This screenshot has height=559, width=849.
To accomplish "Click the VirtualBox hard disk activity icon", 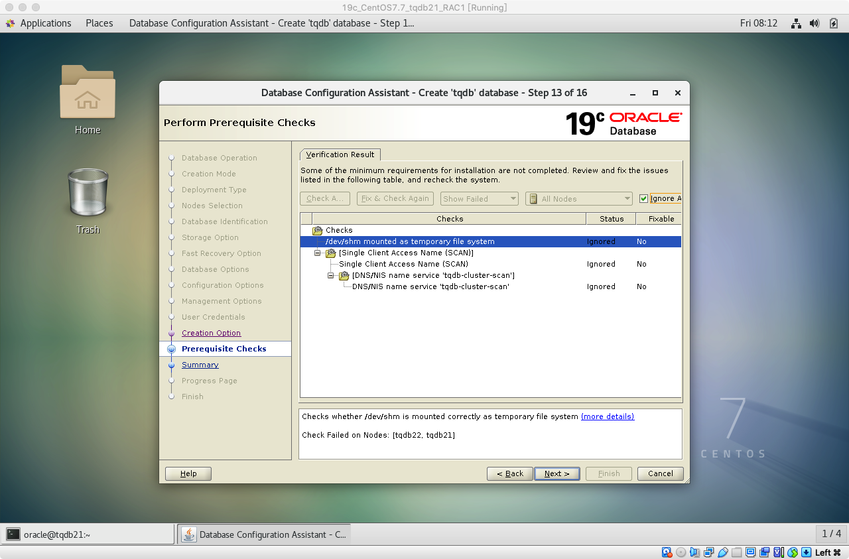I will [x=667, y=552].
